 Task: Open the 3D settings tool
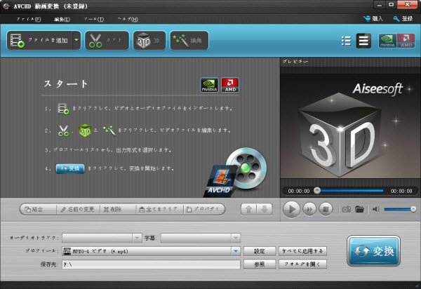click(x=149, y=41)
